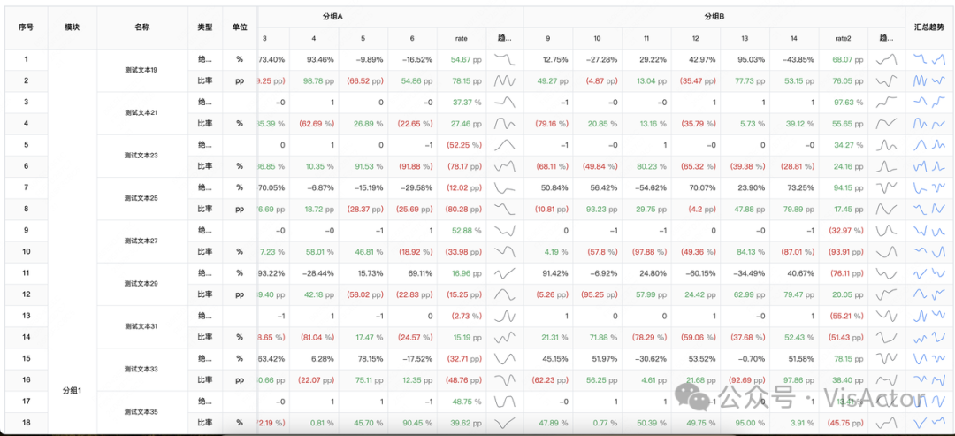Image resolution: width=955 pixels, height=436 pixels.
Task: Select the 名称 column header
Action: (x=142, y=27)
